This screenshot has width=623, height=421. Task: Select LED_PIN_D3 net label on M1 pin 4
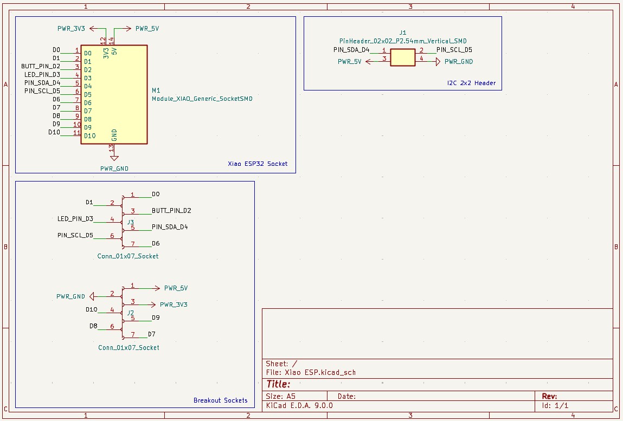(x=42, y=75)
